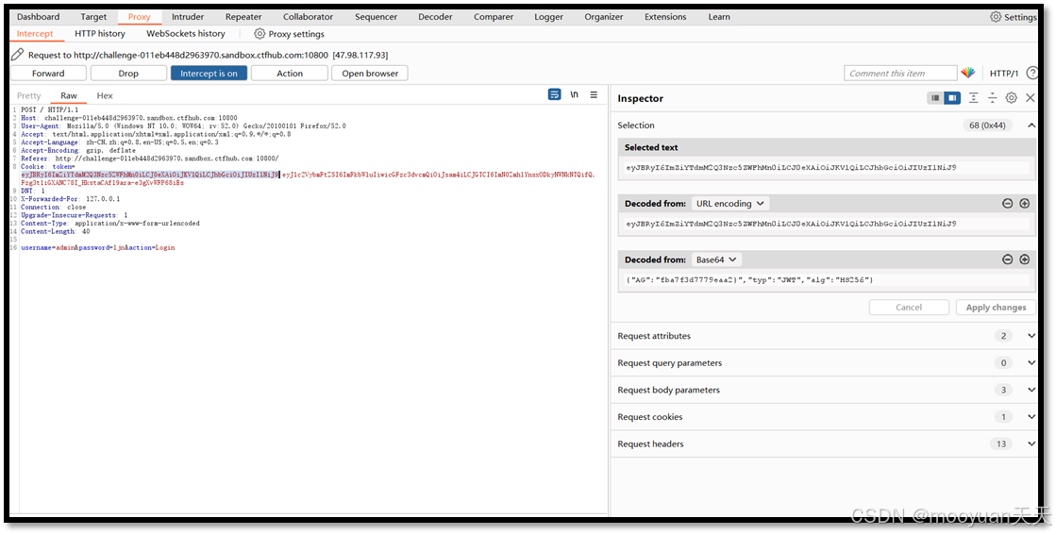Open the highlight color picker icon
The width and height of the screenshot is (1056, 535).
click(x=968, y=73)
